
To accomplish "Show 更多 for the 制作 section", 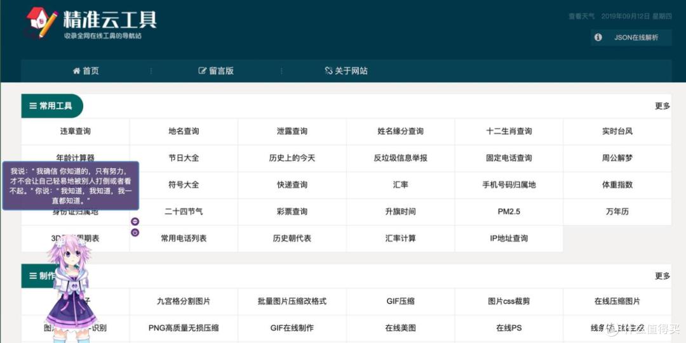I will tap(662, 276).
